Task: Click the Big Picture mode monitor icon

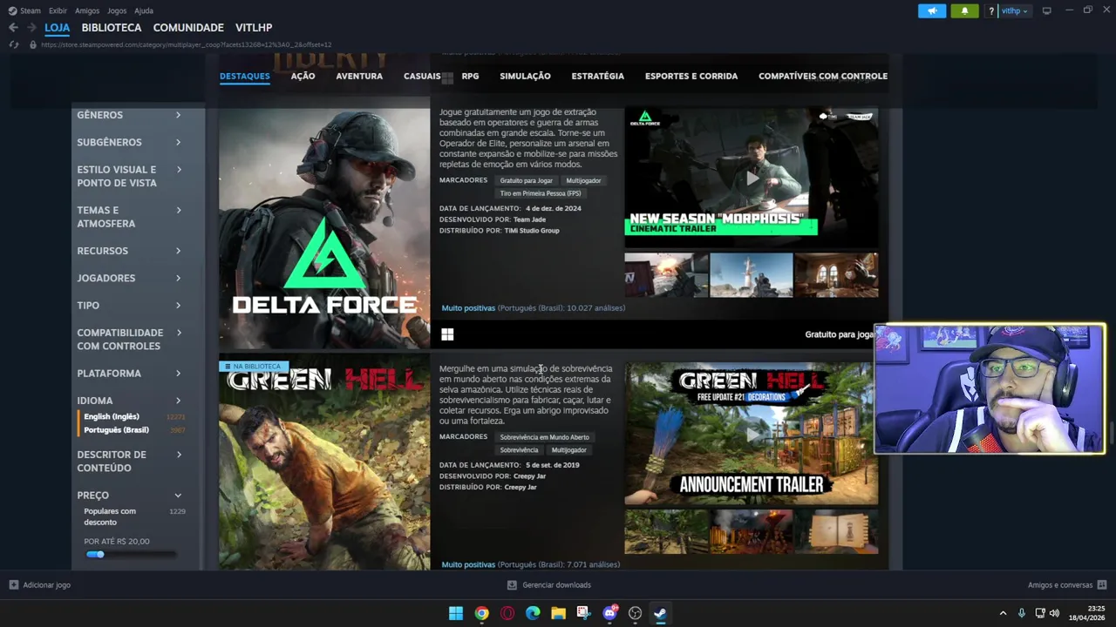Action: (x=1046, y=10)
